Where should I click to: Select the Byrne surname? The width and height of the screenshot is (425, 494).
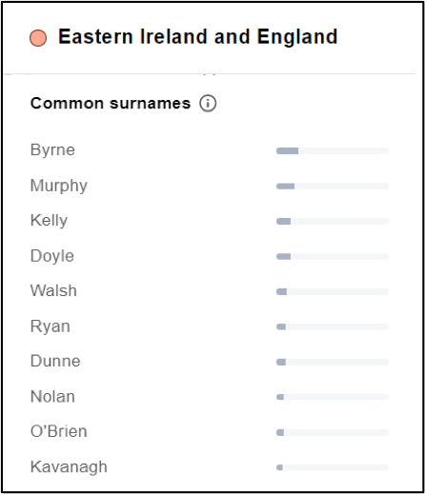pyautogui.click(x=52, y=150)
